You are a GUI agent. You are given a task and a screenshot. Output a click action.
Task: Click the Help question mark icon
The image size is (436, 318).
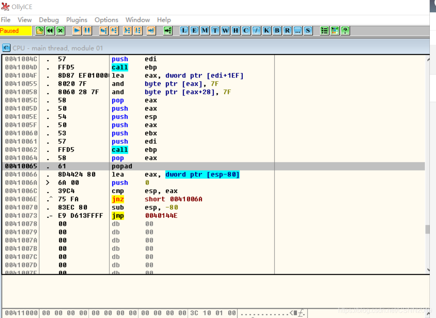pos(345,30)
